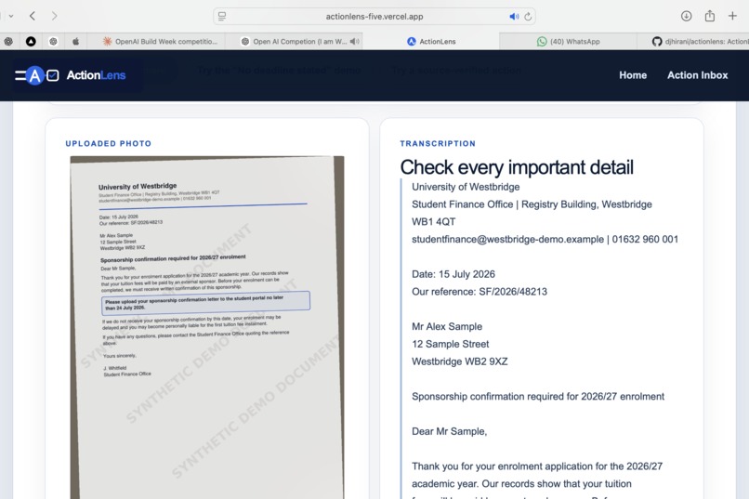Open the sidebar tab group dropdown chevron
The height and width of the screenshot is (499, 749).
(x=11, y=16)
